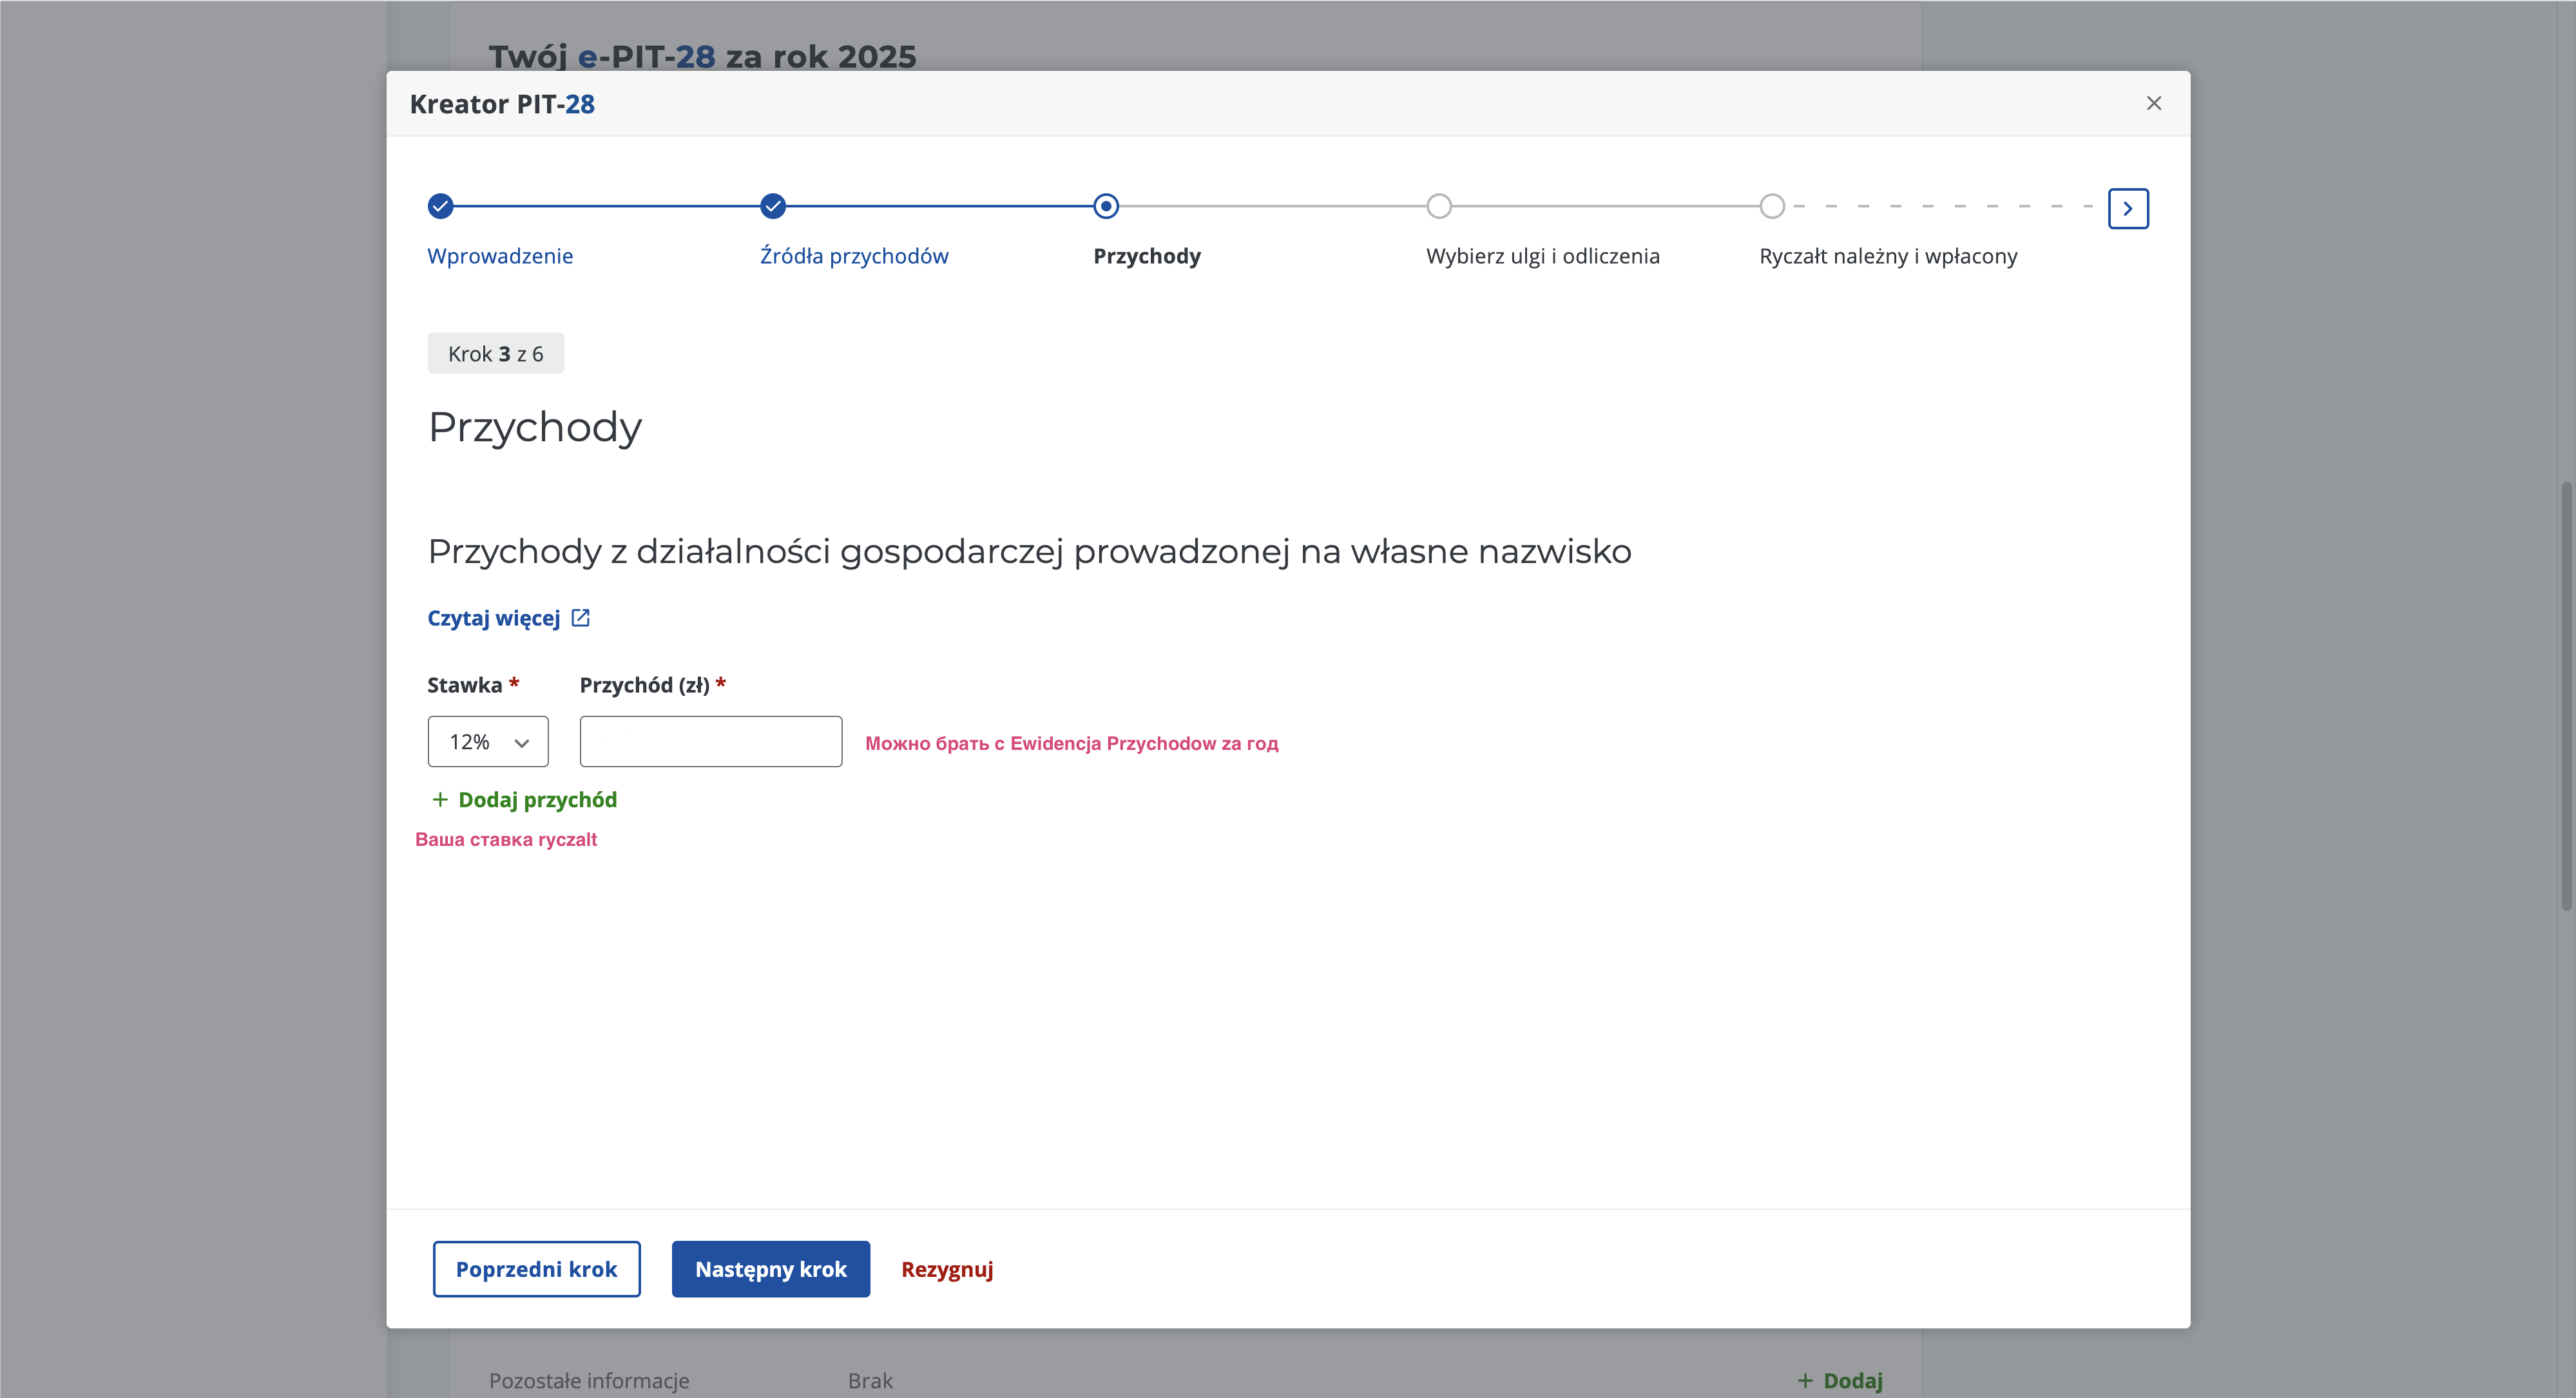Click the Następny krok button
The image size is (2576, 1398).
coord(770,1269)
